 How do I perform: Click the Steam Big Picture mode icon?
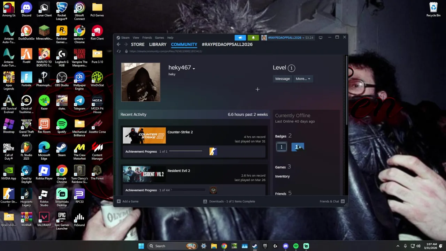pyautogui.click(x=321, y=38)
